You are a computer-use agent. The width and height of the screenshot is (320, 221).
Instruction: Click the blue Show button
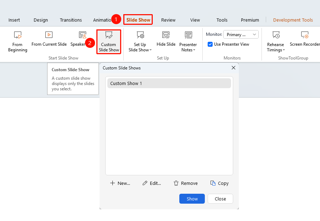click(192, 199)
